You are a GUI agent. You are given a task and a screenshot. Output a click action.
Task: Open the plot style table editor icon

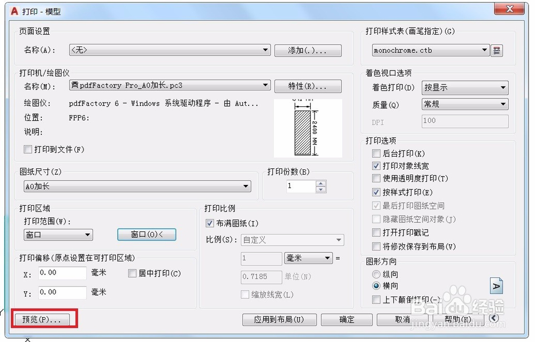tap(496, 50)
